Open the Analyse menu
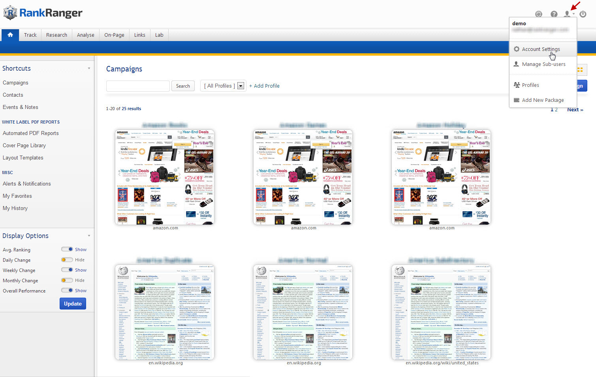Image resolution: width=596 pixels, height=377 pixels. pos(86,35)
